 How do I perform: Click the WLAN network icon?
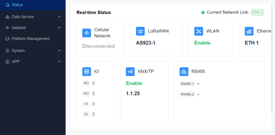point(198,31)
